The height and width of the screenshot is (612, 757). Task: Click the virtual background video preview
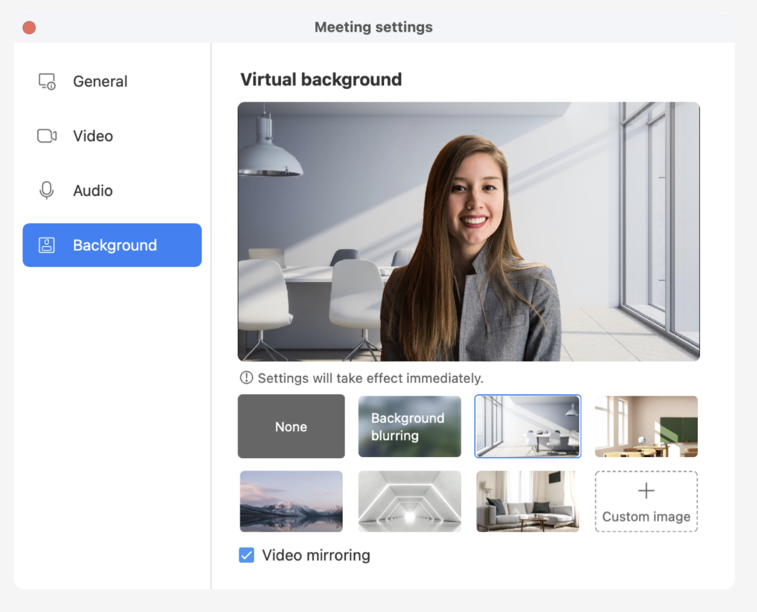click(x=468, y=231)
